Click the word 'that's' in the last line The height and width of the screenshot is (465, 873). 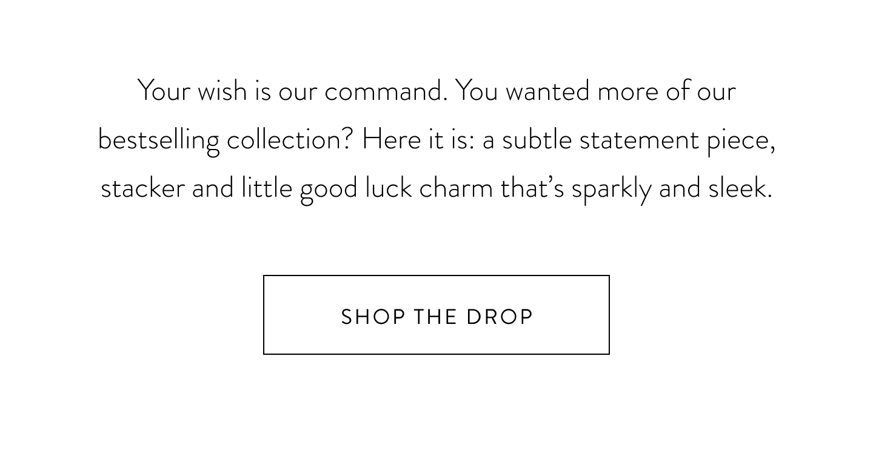(x=532, y=188)
